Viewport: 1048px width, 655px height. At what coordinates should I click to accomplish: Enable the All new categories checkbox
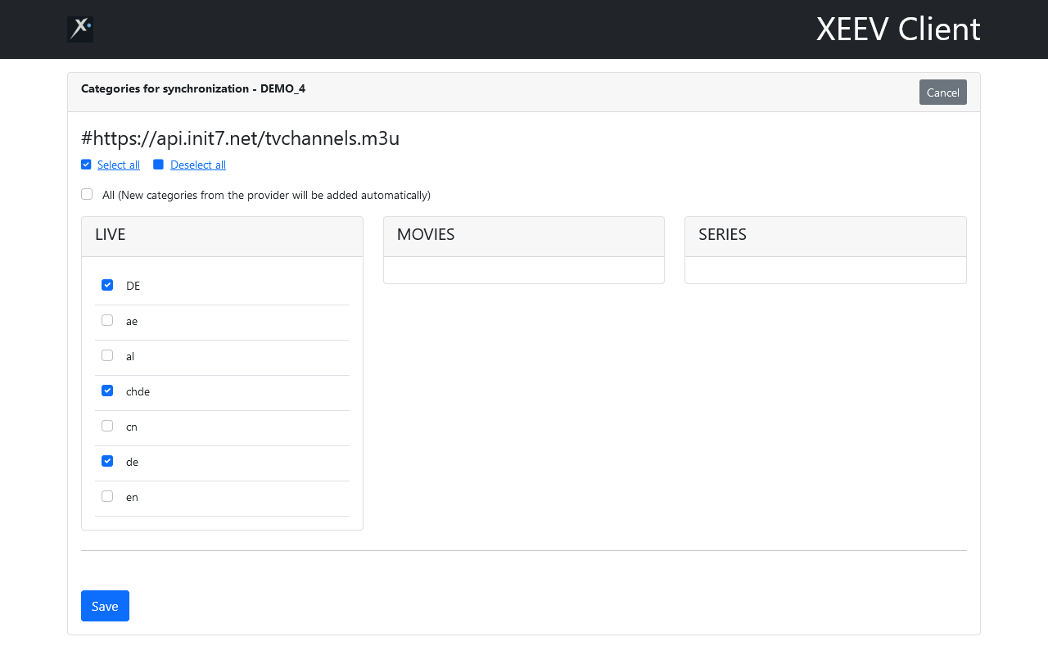[x=87, y=194]
